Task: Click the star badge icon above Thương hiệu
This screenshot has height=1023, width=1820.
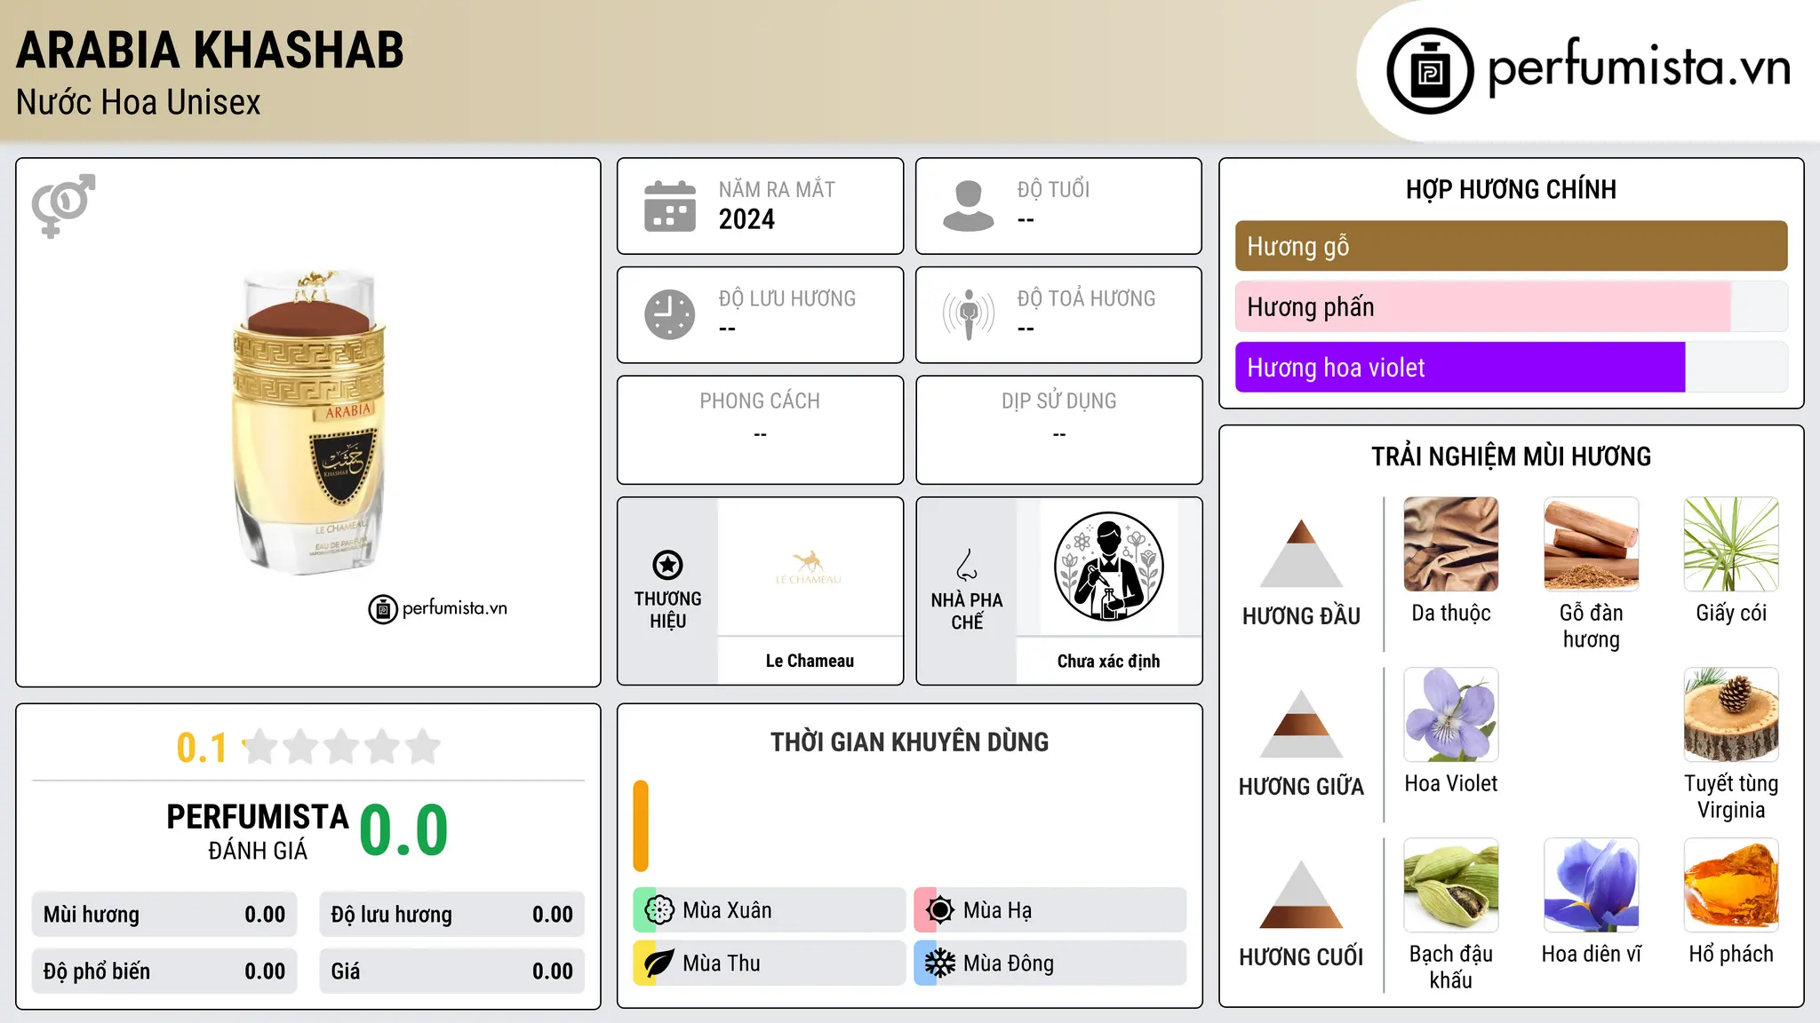Action: click(667, 564)
